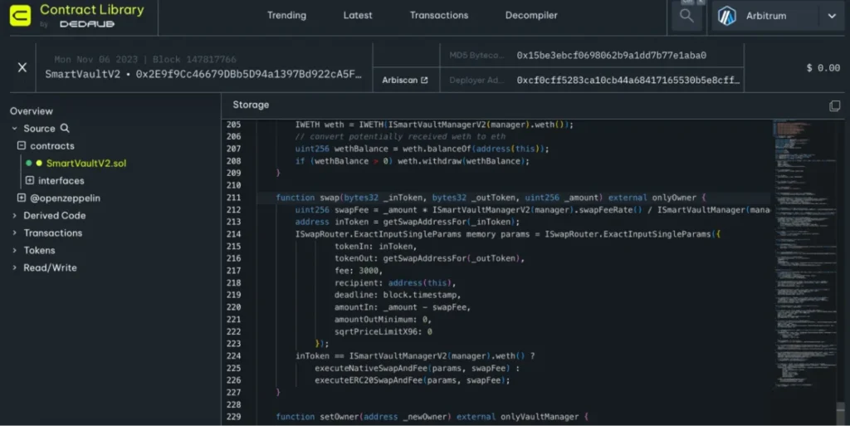The height and width of the screenshot is (426, 850).
Task: Go to the Trending tab
Action: point(286,16)
